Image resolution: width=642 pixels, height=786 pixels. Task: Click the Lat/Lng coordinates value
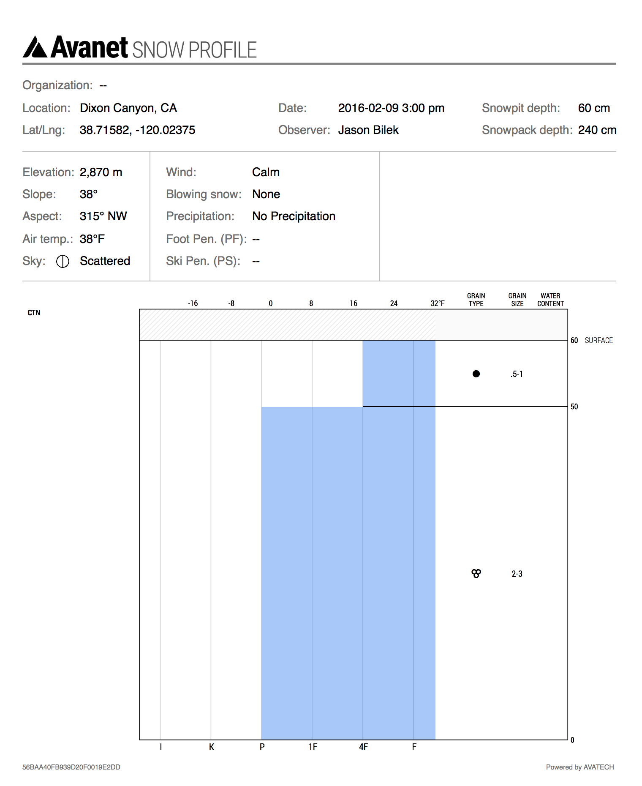137,130
